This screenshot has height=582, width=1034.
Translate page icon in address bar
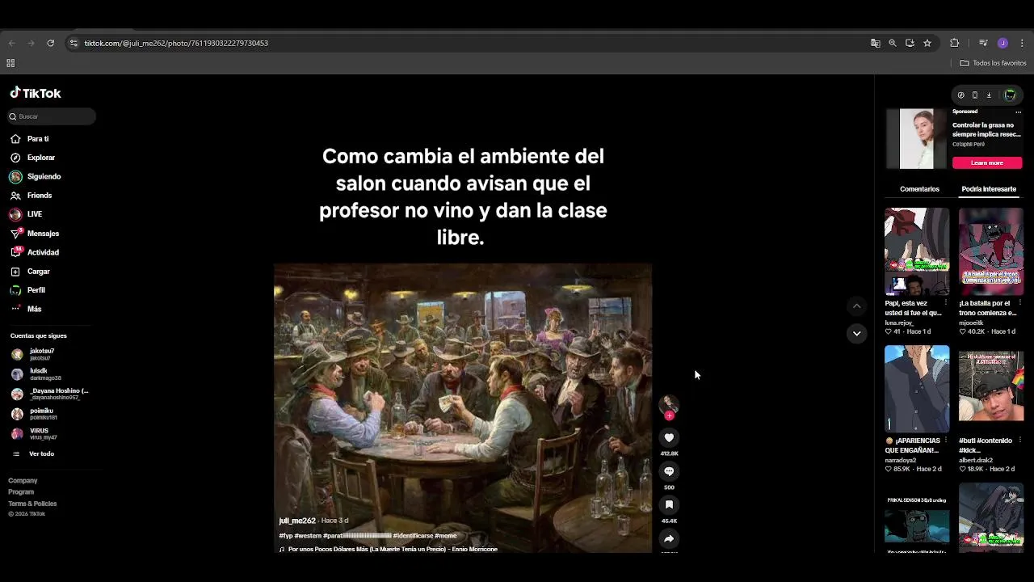pos(875,43)
